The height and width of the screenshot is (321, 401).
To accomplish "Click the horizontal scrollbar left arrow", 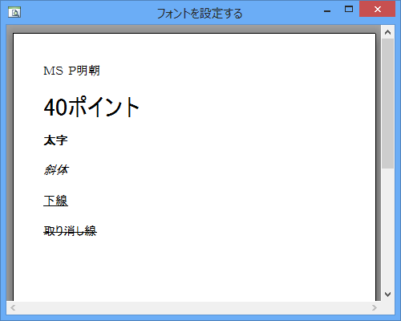I will tap(13, 307).
